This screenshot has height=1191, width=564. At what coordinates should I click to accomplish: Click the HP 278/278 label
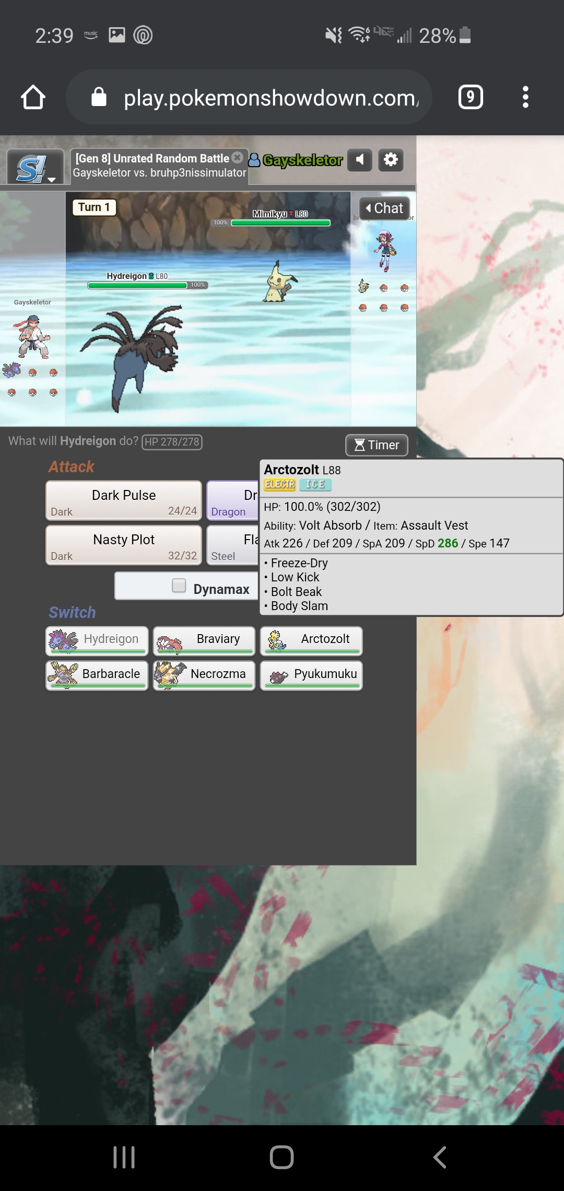pos(172,442)
